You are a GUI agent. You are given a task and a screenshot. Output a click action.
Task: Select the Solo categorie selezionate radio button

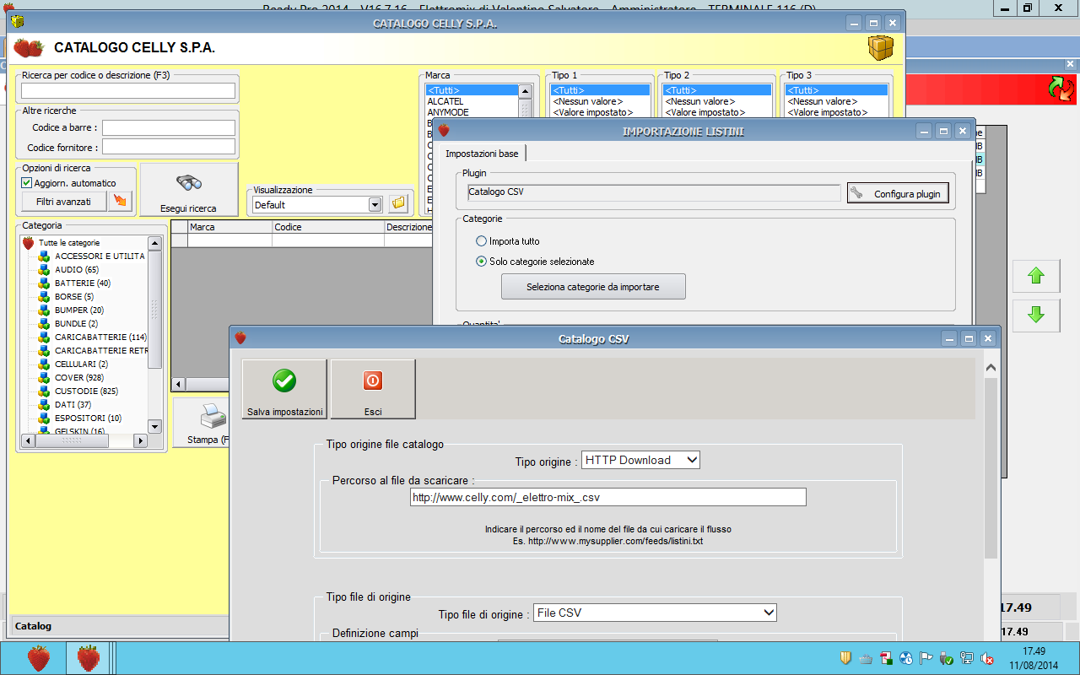pos(482,262)
